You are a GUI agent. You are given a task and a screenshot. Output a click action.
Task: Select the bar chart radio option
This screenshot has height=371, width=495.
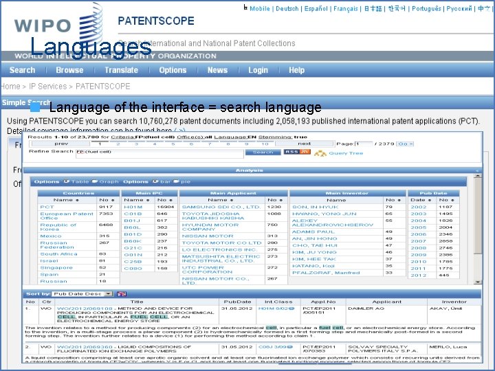(x=155, y=181)
